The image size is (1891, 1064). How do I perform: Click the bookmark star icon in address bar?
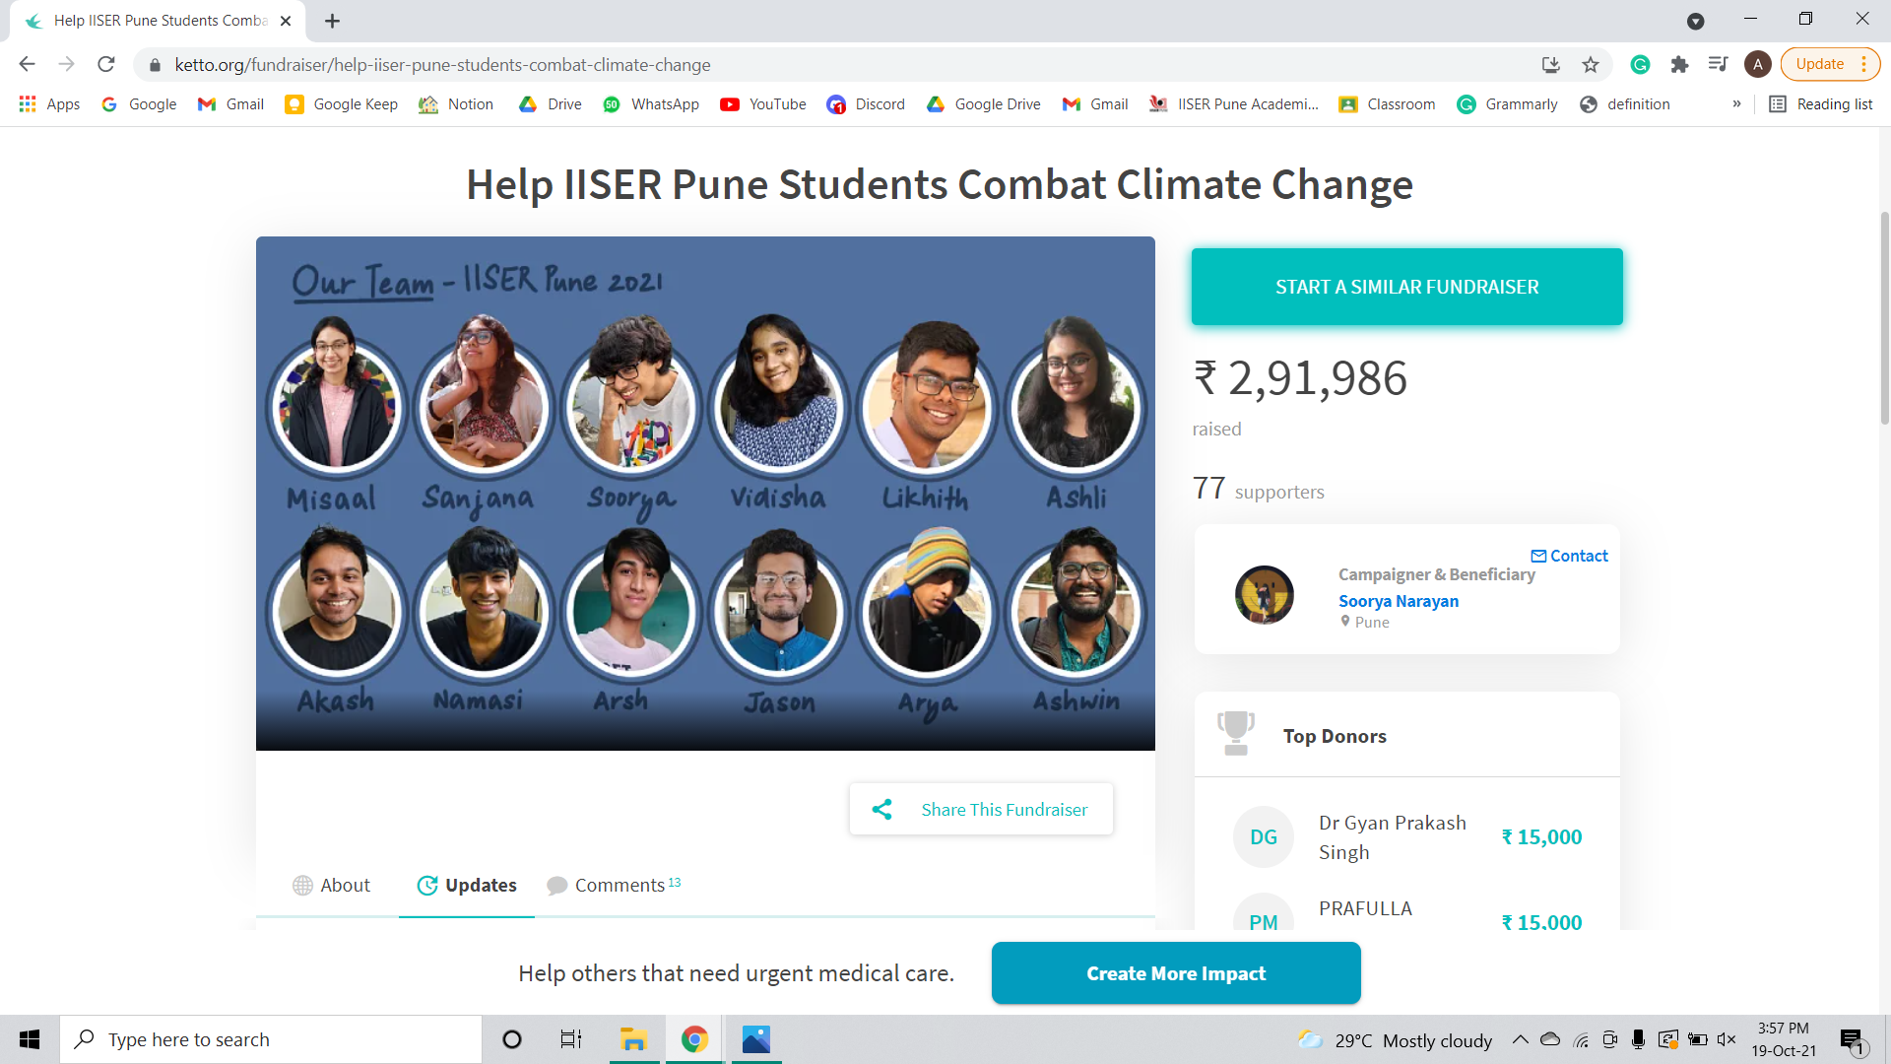(x=1590, y=65)
